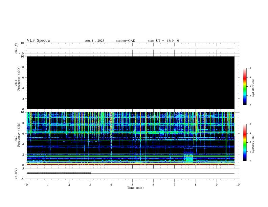268x207 pixels.
Task: Click time axis tick label 8
Action: click(x=196, y=185)
